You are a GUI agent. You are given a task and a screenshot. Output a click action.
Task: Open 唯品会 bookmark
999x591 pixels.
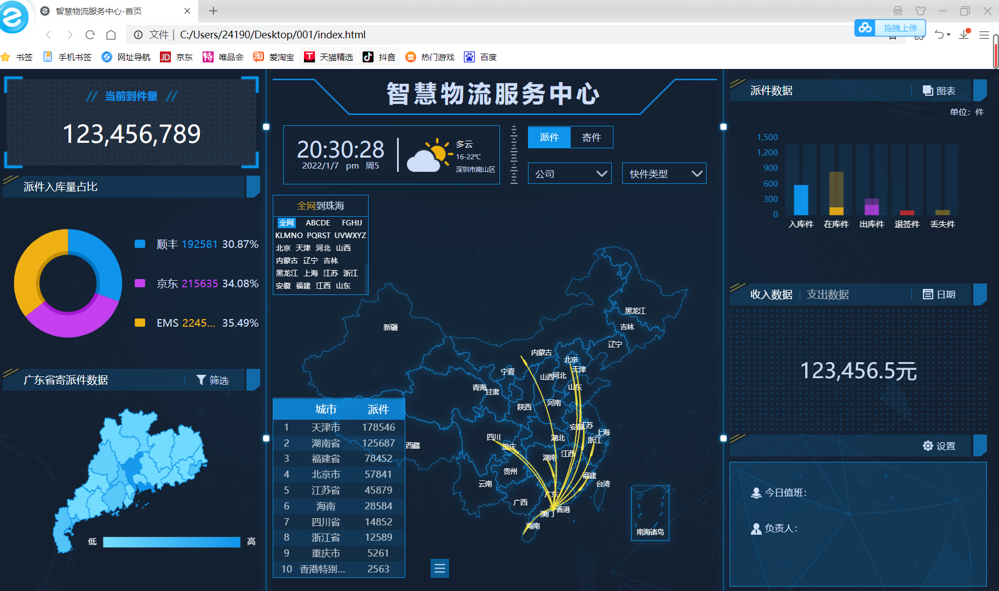[223, 57]
